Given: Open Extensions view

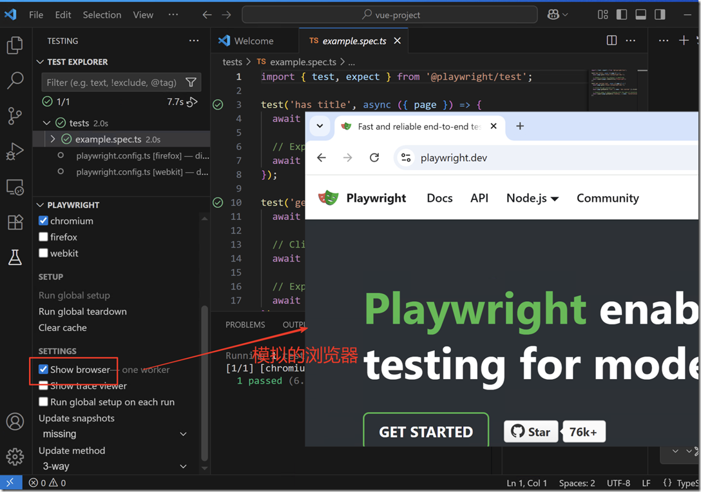Looking at the screenshot, I should pyautogui.click(x=15, y=222).
